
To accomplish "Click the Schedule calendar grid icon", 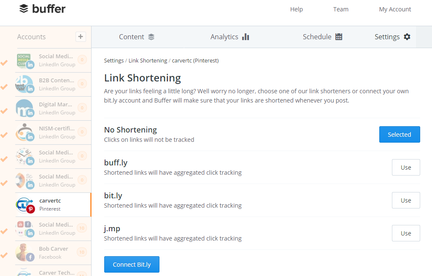I will [x=339, y=37].
